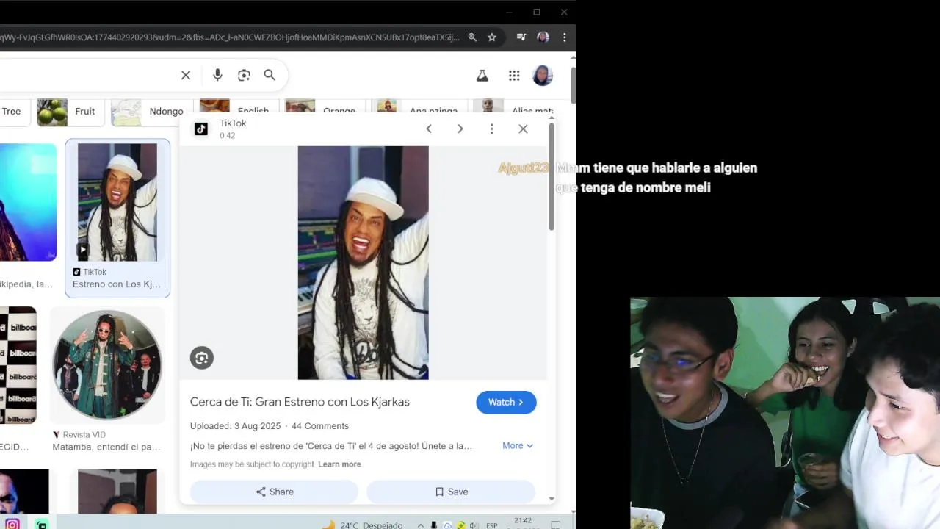Screen dimensions: 940x529
Task: Open blue-lit thumbnail in left column
Action: click(28, 202)
